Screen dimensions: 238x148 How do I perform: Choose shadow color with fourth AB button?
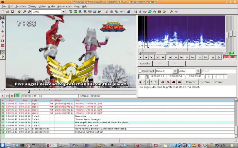pyautogui.click(x=179, y=82)
